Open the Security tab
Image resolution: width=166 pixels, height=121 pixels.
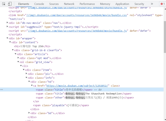pos(139,4)
